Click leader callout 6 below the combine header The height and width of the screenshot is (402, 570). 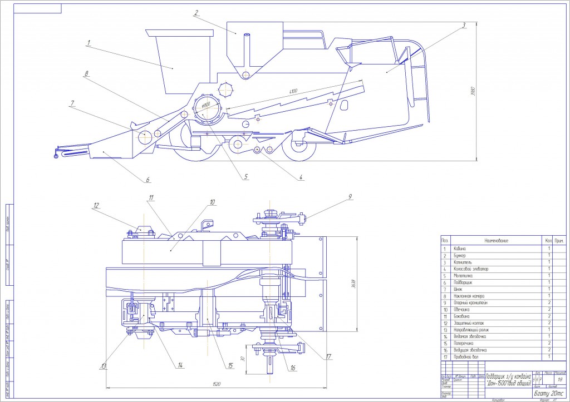[148, 180]
